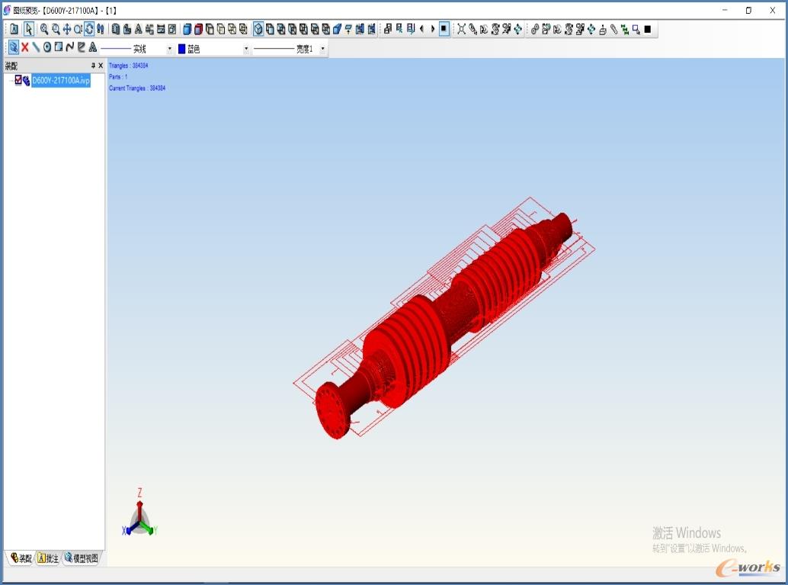
Task: Click the chain link icon in last toolbar
Action: (535, 29)
